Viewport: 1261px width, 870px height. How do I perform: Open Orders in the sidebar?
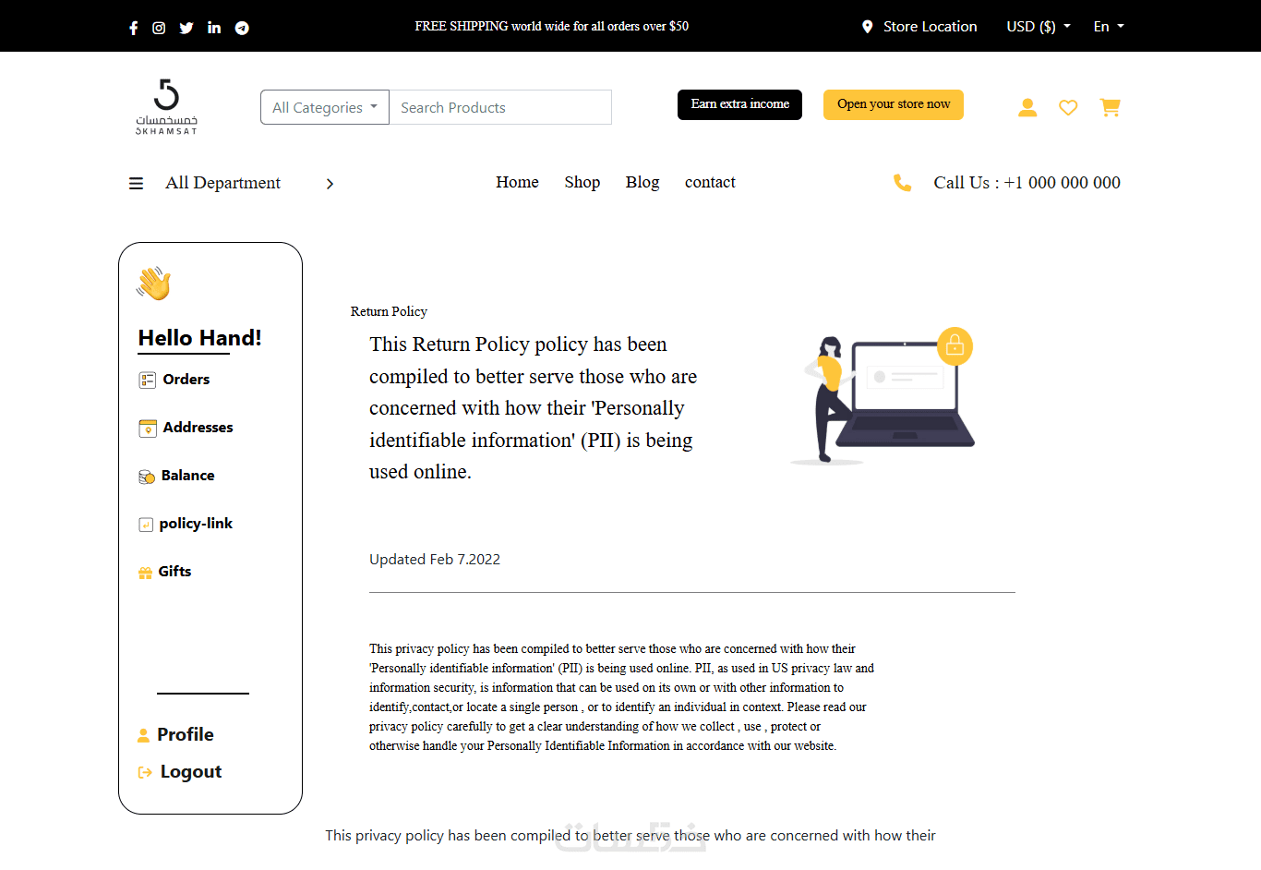coord(186,380)
